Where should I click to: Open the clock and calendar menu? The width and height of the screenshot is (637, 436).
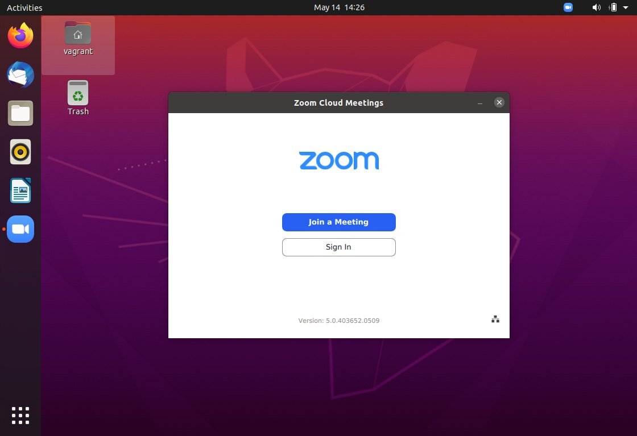point(339,7)
